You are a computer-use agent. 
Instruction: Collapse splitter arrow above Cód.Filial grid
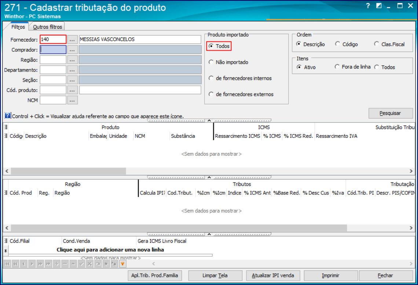209,234
